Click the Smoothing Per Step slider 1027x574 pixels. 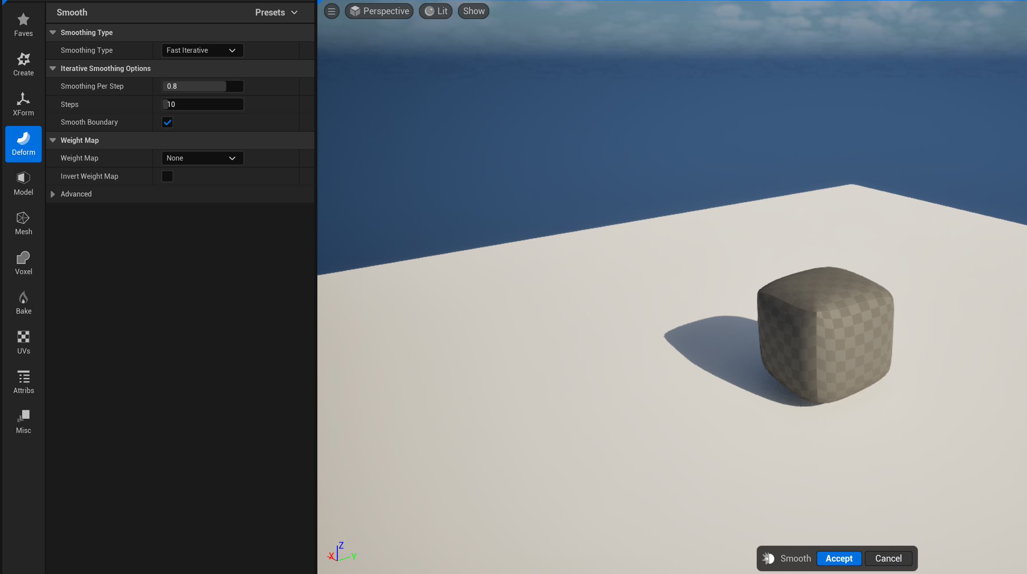pos(202,86)
